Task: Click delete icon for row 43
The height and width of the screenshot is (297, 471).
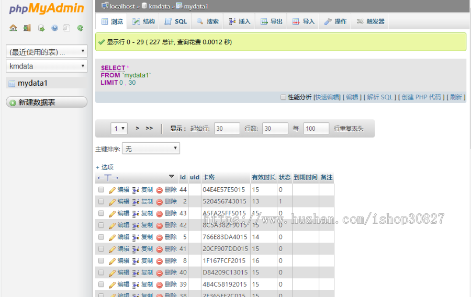Action: coord(160,214)
